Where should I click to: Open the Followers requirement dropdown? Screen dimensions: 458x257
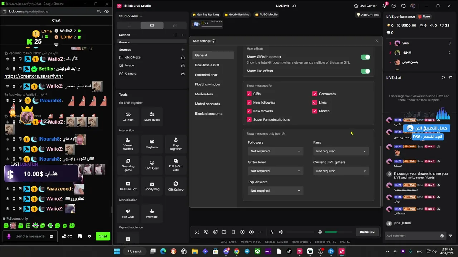(x=275, y=151)
